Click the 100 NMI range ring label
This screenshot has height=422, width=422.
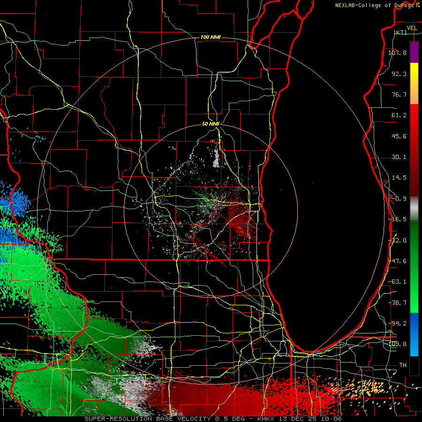click(x=211, y=37)
